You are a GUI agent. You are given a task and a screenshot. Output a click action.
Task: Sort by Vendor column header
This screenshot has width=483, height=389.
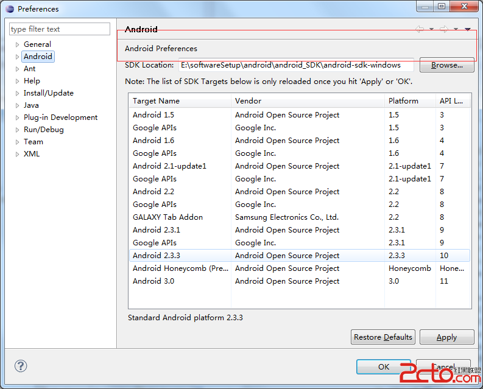point(308,100)
